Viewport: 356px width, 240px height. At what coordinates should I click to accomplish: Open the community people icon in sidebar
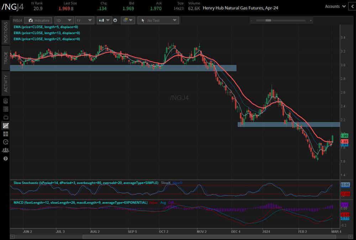[x=5, y=150]
